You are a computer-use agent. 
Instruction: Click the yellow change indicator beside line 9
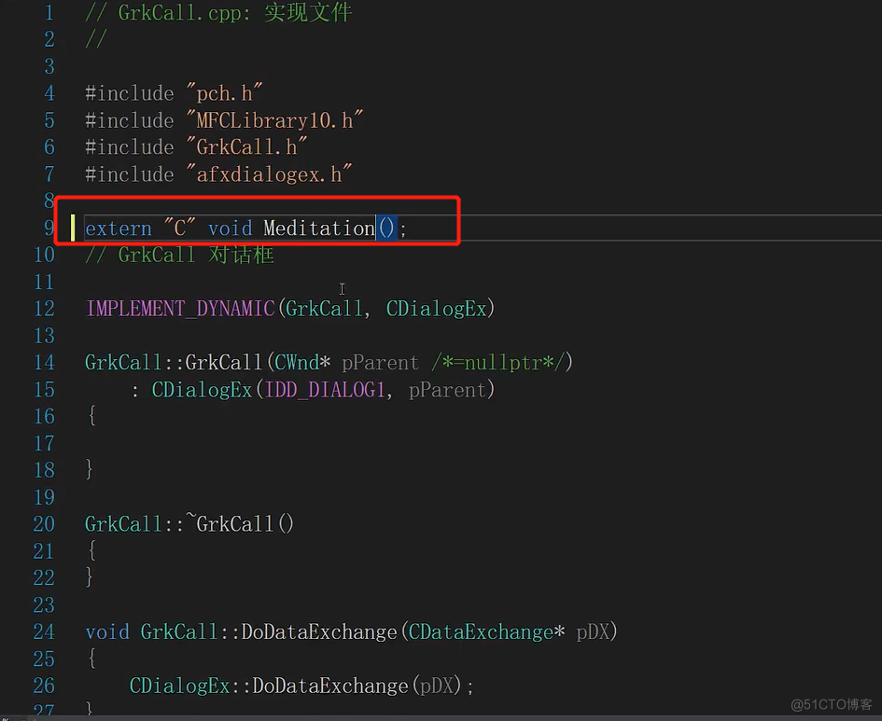point(73,228)
